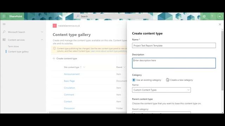Click the Content type gallery heading
225x126 pixels.
[x=72, y=35]
